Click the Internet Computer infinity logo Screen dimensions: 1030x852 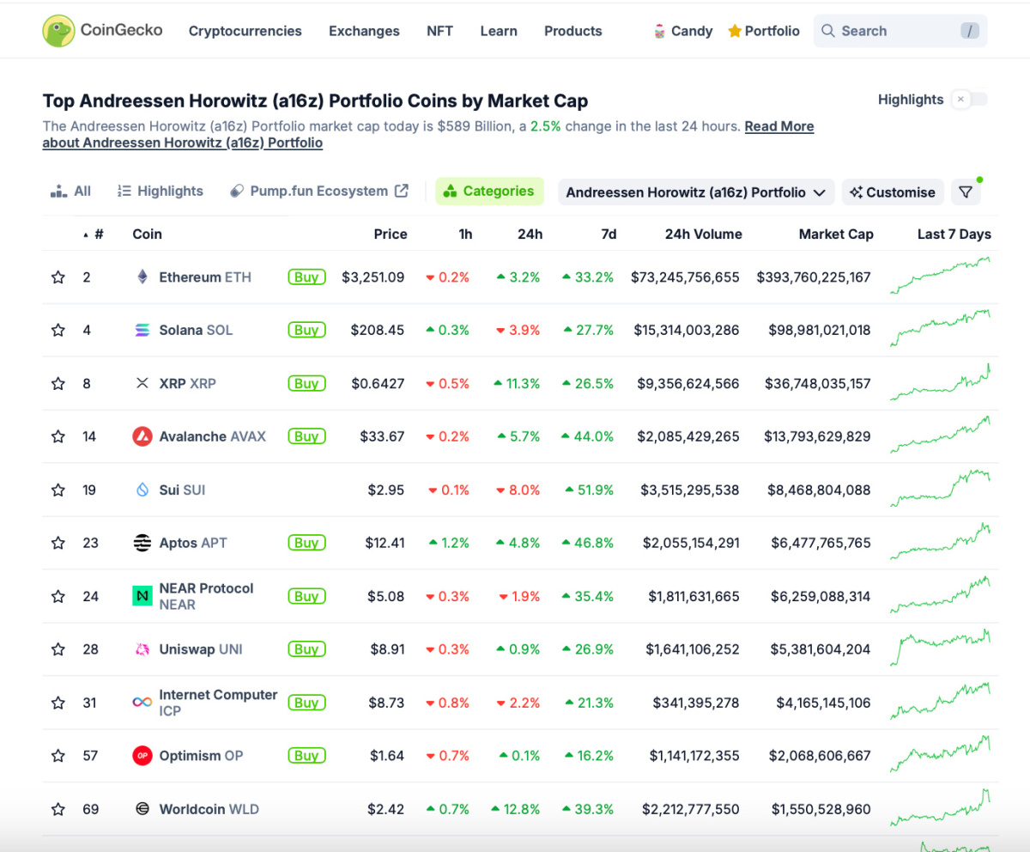pos(142,703)
